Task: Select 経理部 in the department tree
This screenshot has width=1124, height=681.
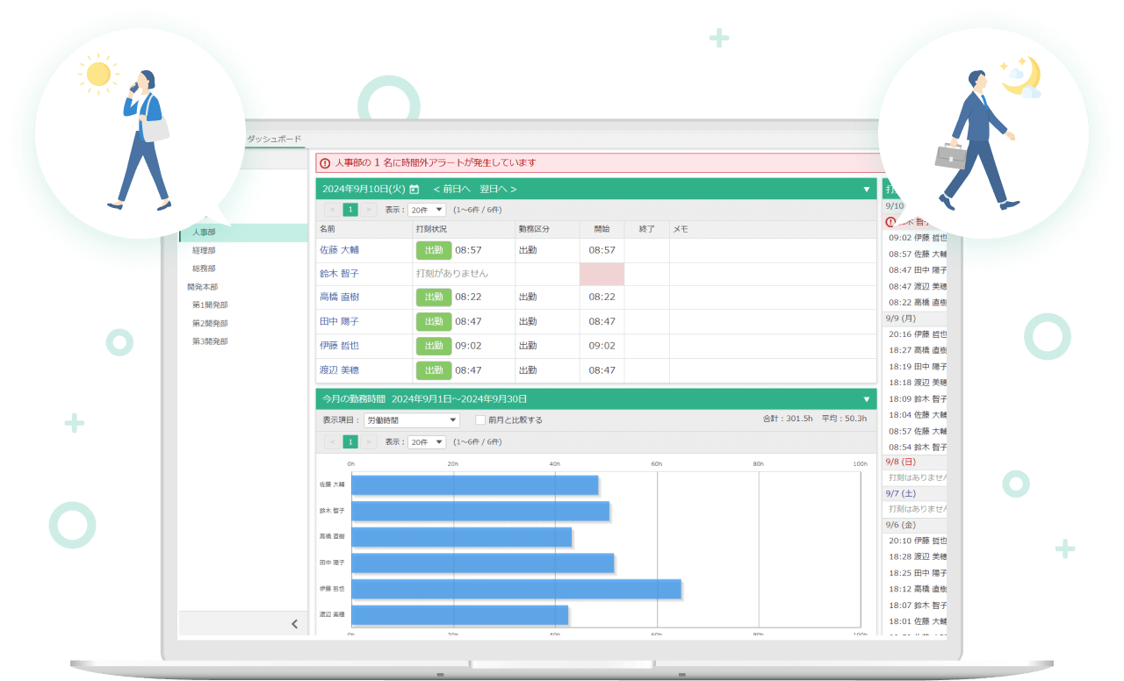Action: point(204,251)
